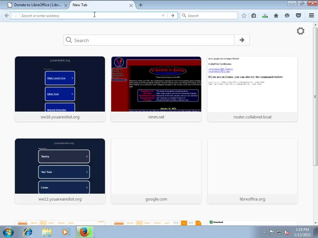Open the hamburger menu
Image resolution: width=318 pixels, height=238 pixels.
pos(311,15)
